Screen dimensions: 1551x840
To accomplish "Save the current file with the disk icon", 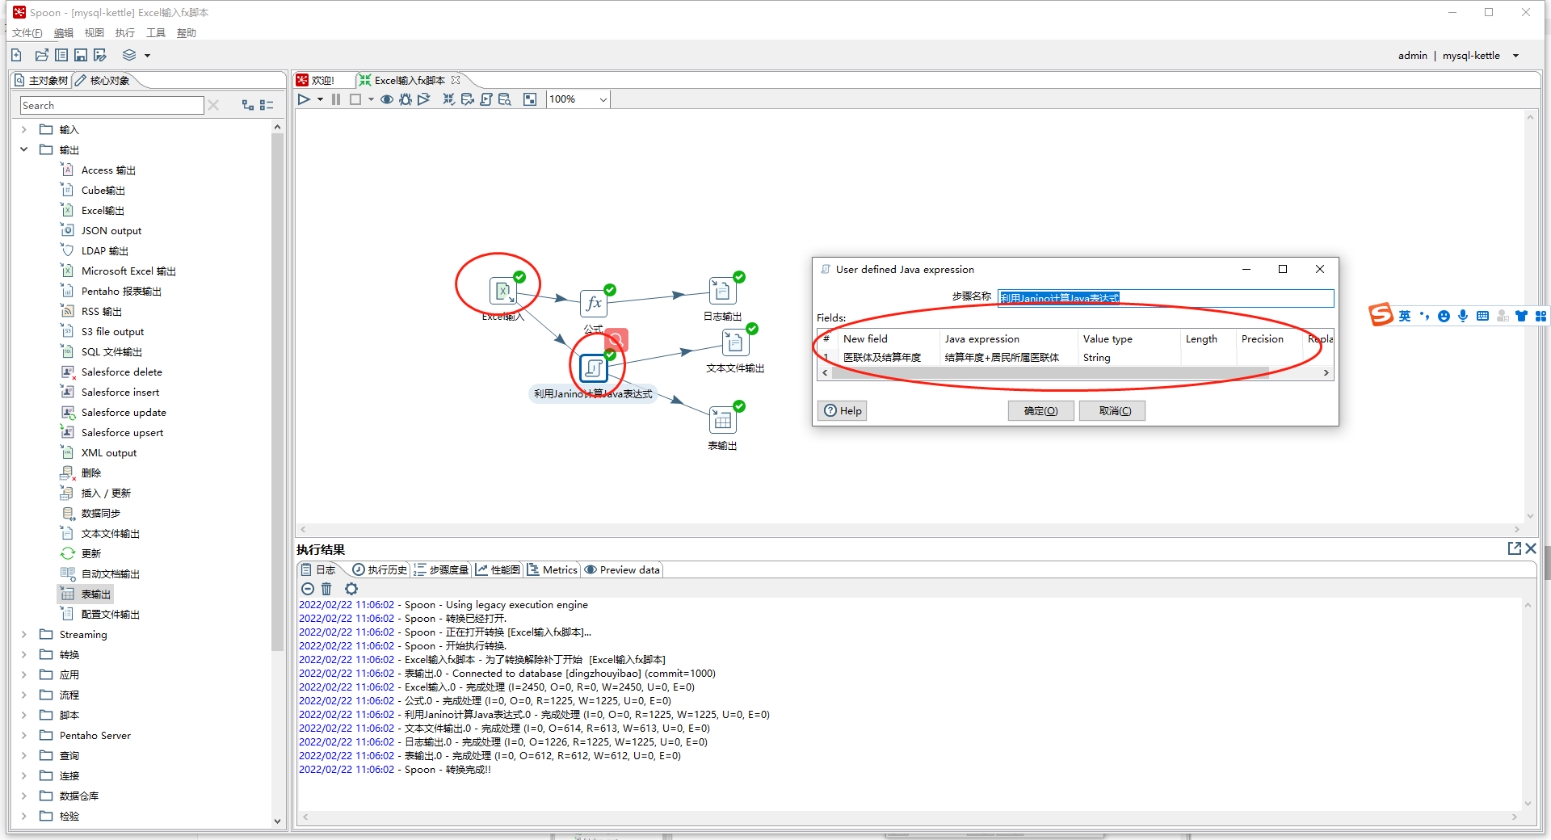I will [81, 55].
